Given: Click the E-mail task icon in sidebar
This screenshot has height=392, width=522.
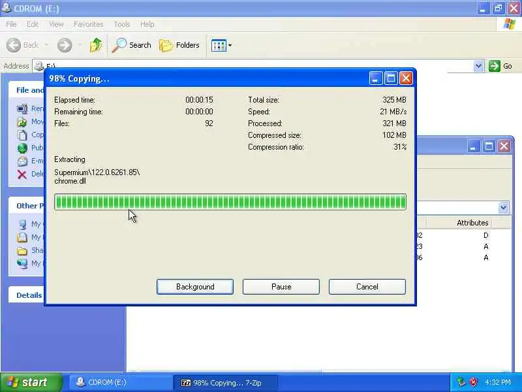Looking at the screenshot, I should click(22, 161).
